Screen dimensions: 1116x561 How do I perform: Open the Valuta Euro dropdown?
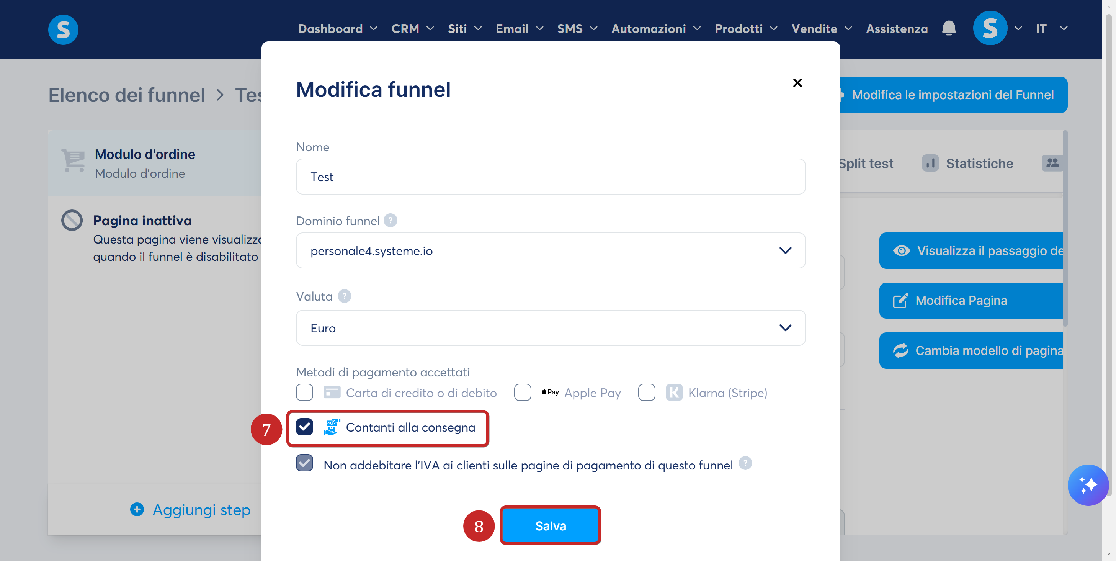[x=551, y=328]
